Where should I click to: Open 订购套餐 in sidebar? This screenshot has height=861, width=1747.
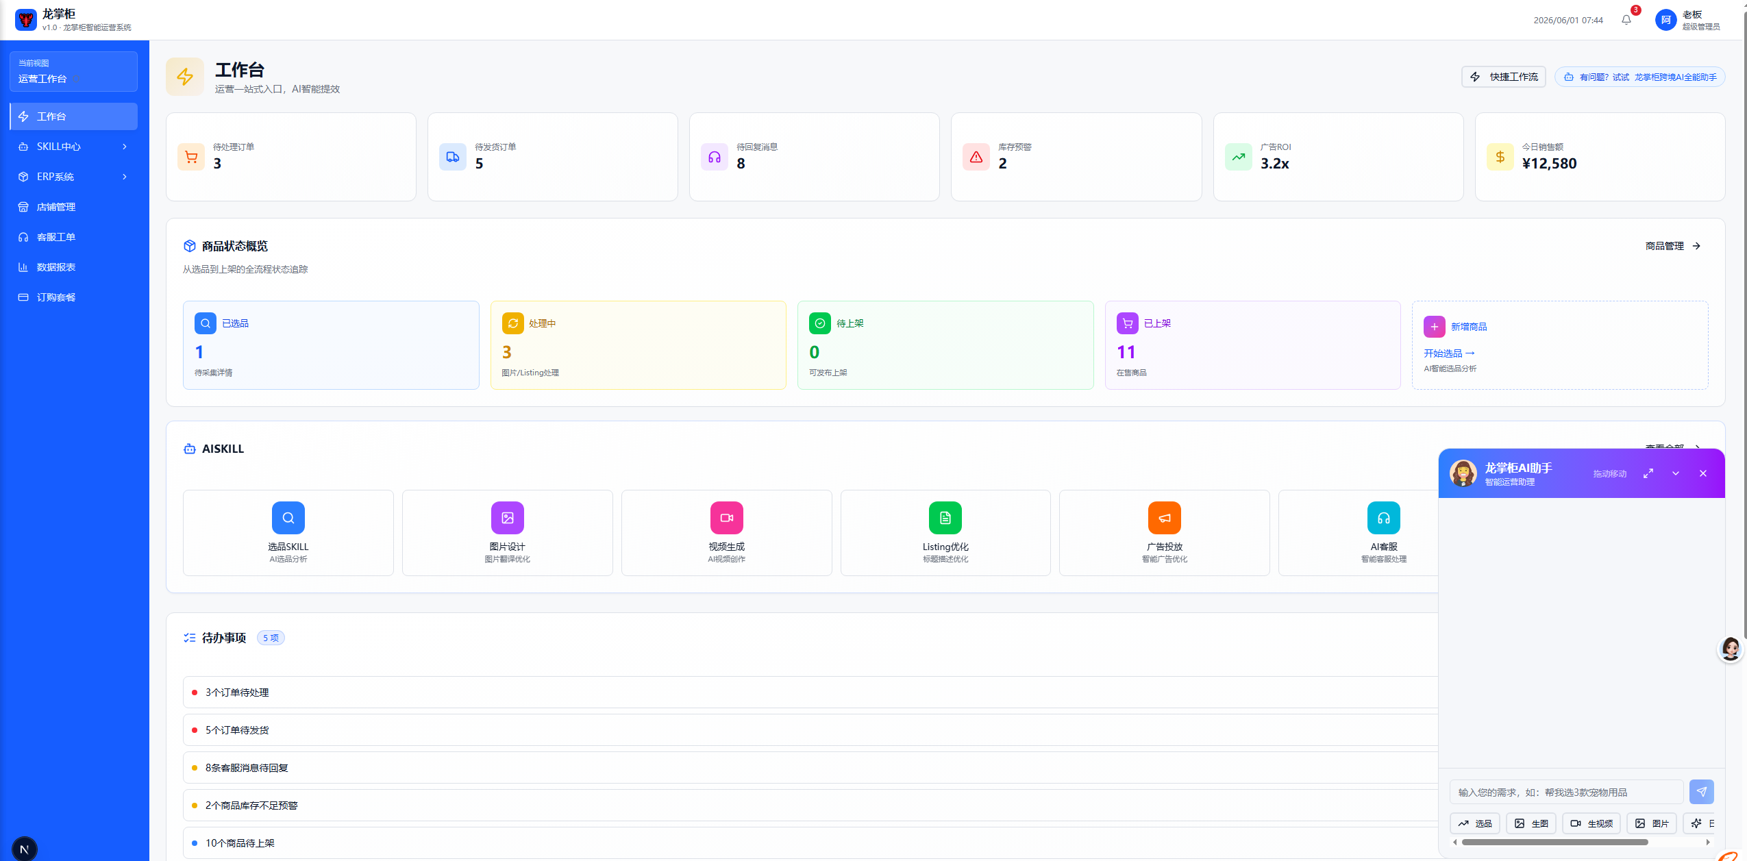click(x=74, y=297)
